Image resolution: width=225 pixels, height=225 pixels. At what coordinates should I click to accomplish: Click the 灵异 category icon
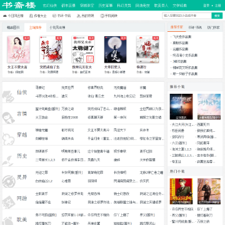pyautogui.click(x=9, y=181)
